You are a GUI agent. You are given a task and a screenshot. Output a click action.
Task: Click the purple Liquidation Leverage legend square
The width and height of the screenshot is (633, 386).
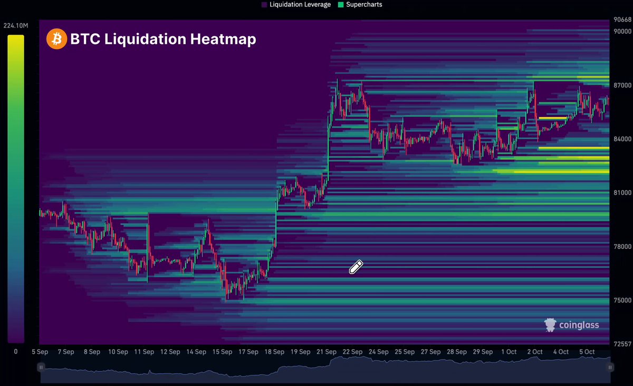pyautogui.click(x=264, y=5)
